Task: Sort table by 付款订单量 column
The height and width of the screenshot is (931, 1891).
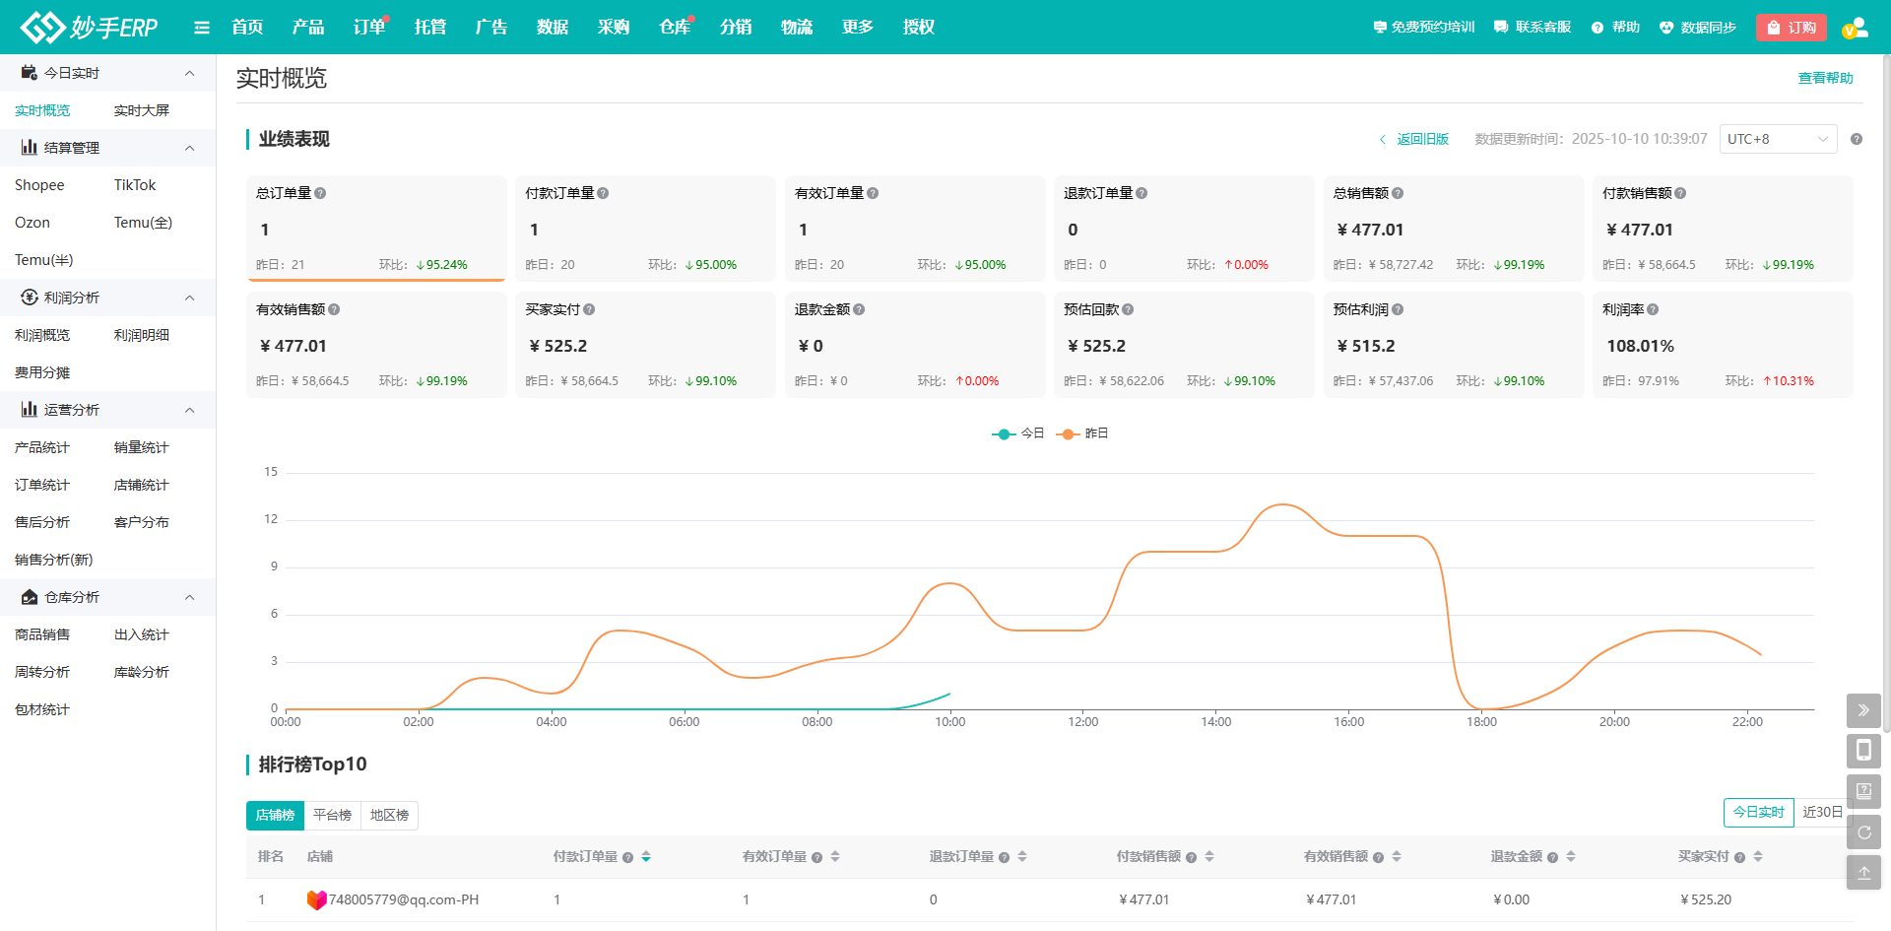Action: click(x=646, y=857)
